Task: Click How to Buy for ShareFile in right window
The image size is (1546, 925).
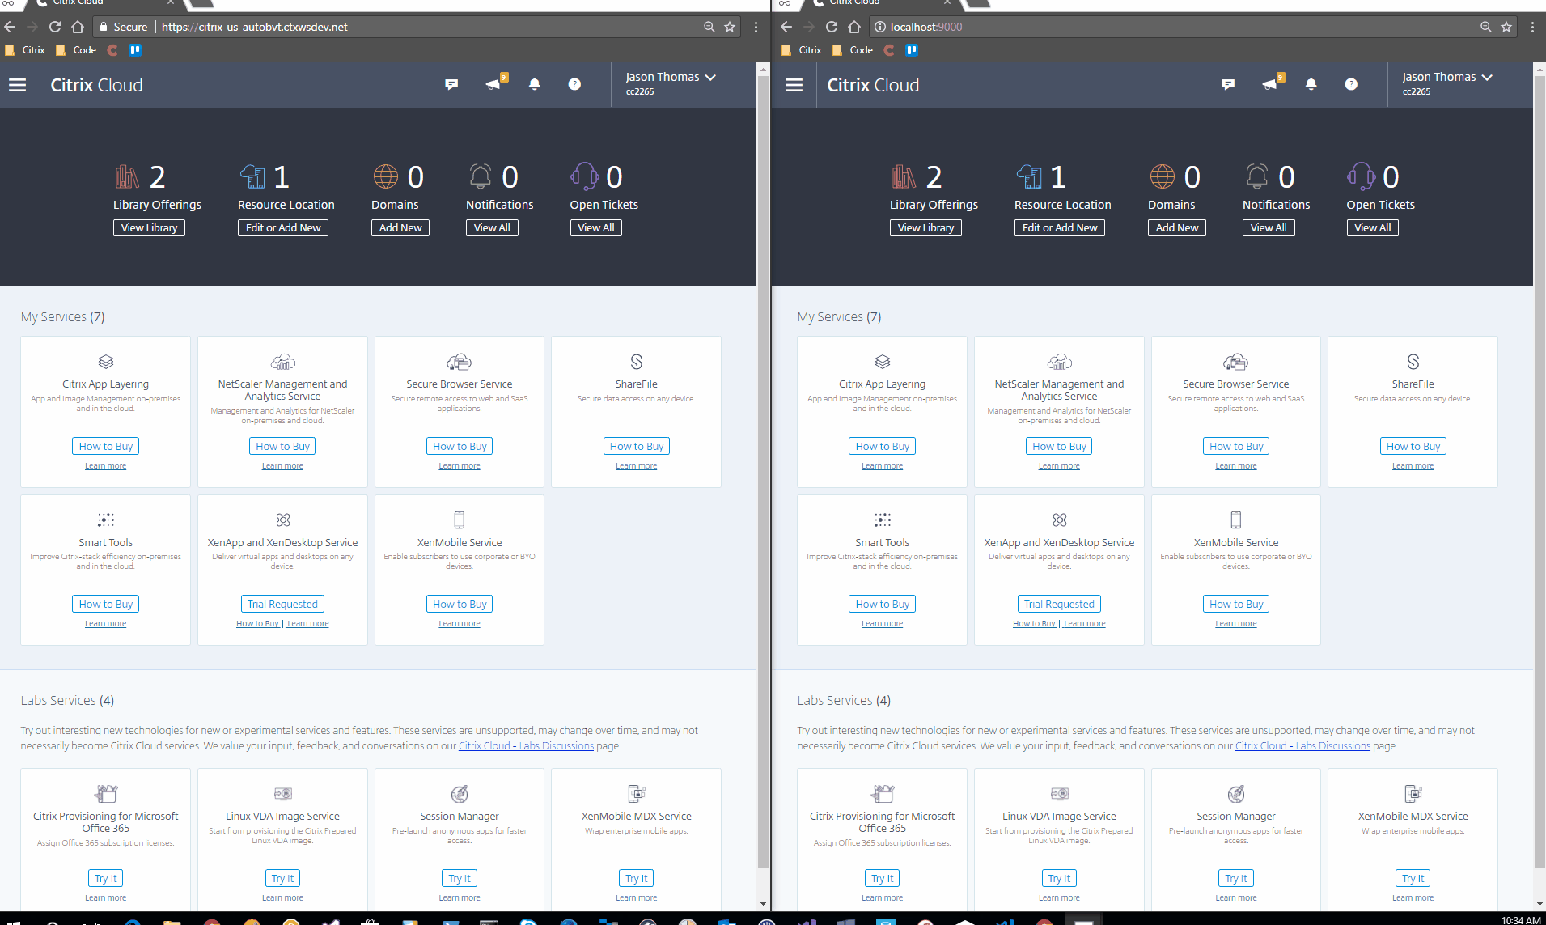Action: pos(1413,446)
